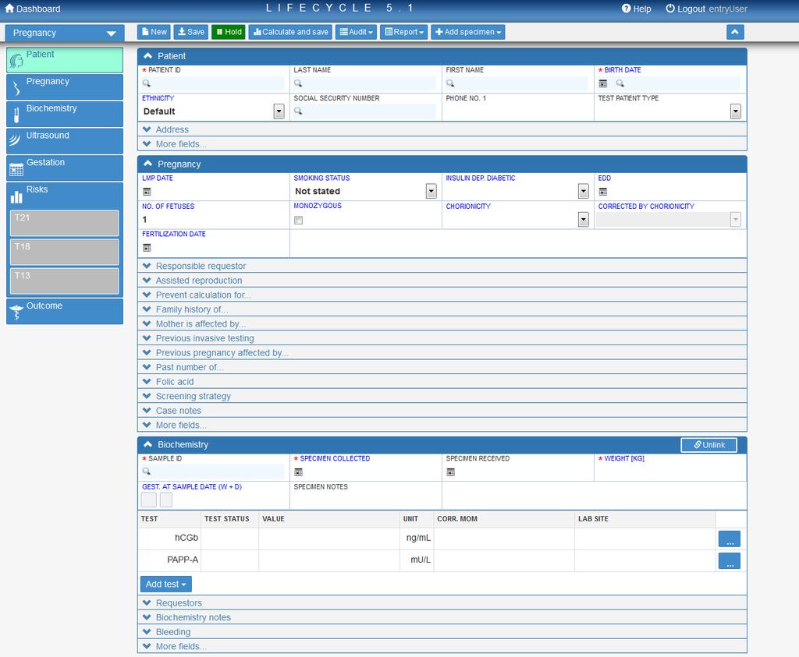Image resolution: width=799 pixels, height=657 pixels.
Task: Collapse the Pregnancy panel header chevron
Action: 147,164
